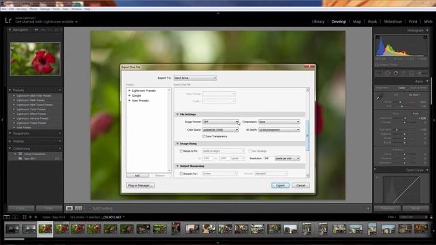Adjust the Highlights slider handle

[396, 130]
